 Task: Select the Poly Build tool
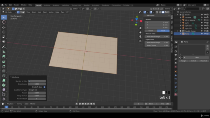[4, 80]
